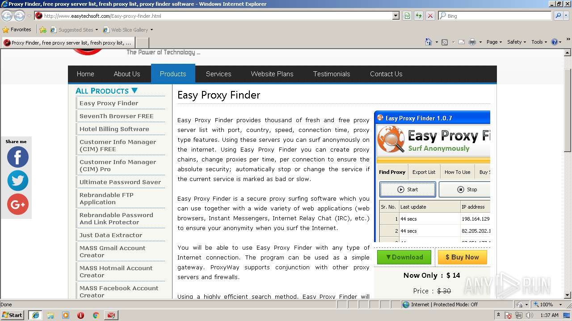Image resolution: width=572 pixels, height=321 pixels.
Task: Expand the address bar URL dropdown
Action: (395, 16)
